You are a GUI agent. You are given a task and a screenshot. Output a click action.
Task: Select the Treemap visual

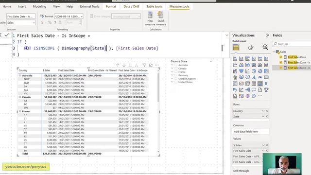(x=266, y=71)
